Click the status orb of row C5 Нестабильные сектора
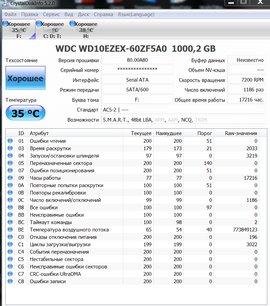 (x=10, y=259)
